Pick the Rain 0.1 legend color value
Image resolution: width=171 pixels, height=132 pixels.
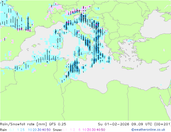12,130
